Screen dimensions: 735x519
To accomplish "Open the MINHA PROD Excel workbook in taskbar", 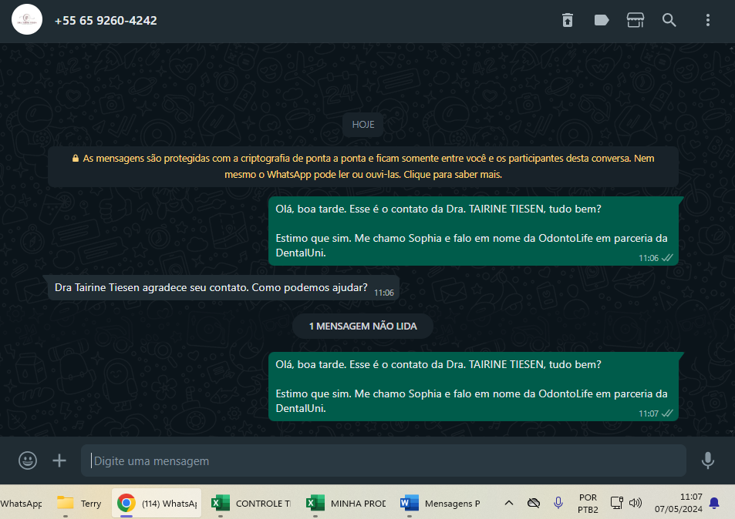I will click(346, 504).
